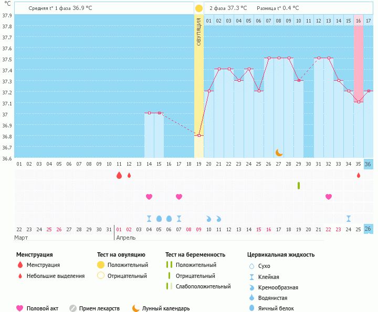This screenshot has width=378, height=312.
Task: Click the Половой акт legend heart icon
Action: 20,308
